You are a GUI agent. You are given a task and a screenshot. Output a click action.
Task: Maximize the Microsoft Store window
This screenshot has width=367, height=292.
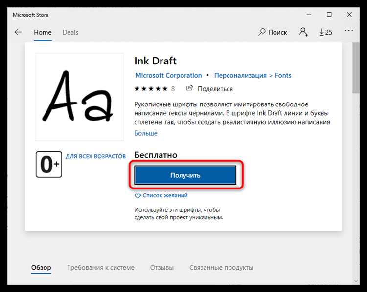329,15
